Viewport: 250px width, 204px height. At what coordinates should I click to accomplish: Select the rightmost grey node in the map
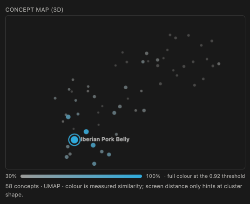point(219,64)
